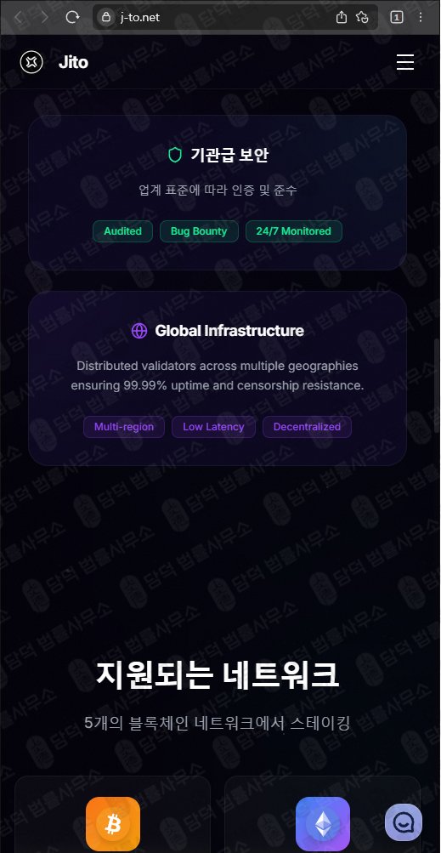441x853 pixels.
Task: Open the browser tab switcher
Action: [x=397, y=17]
